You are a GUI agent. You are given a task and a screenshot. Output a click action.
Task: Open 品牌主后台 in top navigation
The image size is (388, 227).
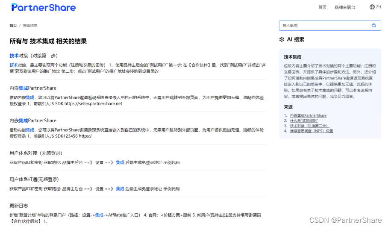coord(345,7)
